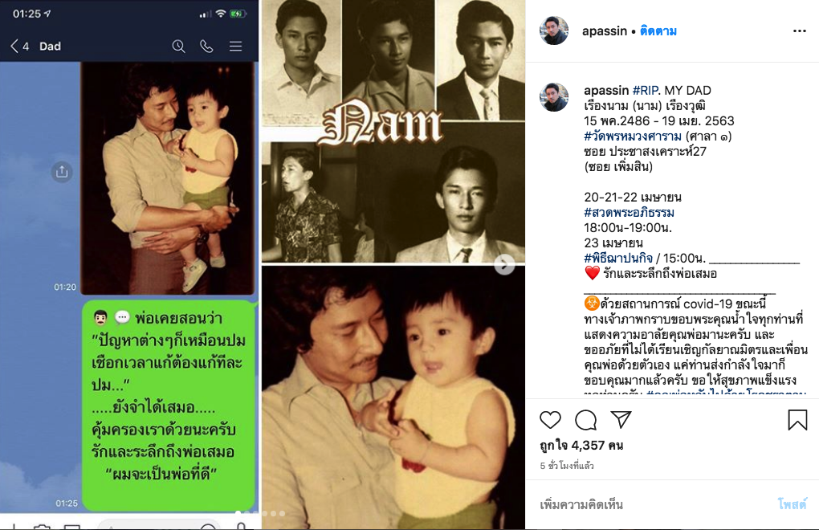Open the #วัดพรหมวงศาราม hashtag
Image resolution: width=819 pixels, height=530 pixels.
(633, 137)
